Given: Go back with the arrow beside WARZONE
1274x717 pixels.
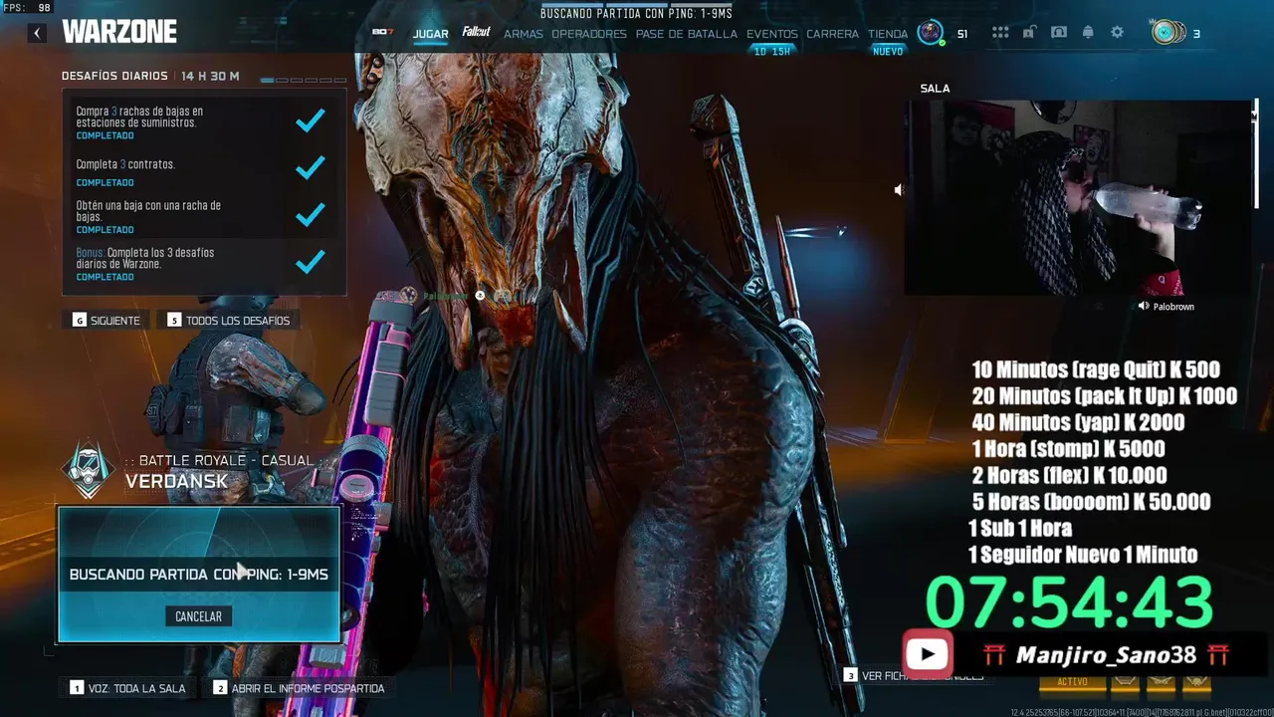Looking at the screenshot, I should (x=37, y=33).
